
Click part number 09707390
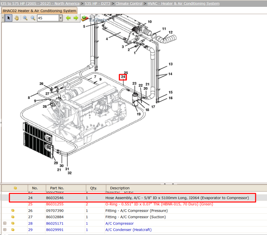[x=55, y=211]
